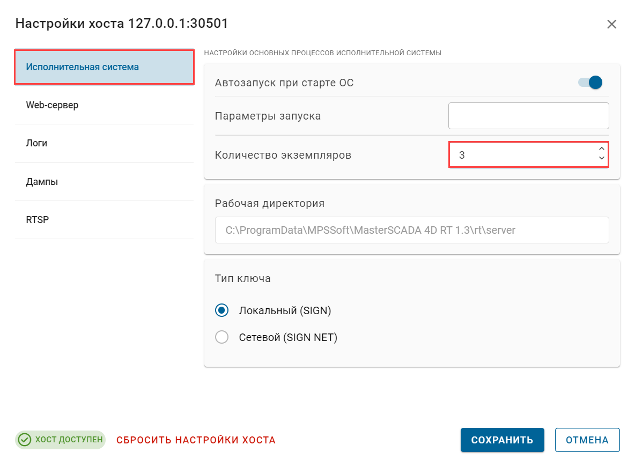Click the Рабочая директория path field
635x467 pixels.
click(412, 230)
